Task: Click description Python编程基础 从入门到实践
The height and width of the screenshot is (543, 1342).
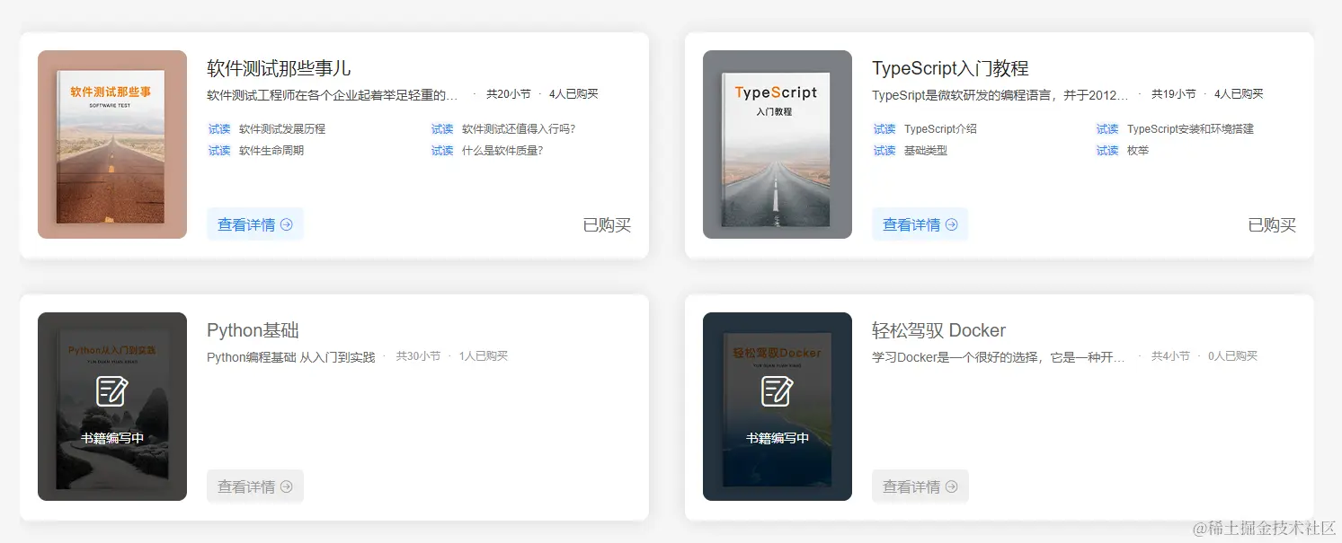Action: point(291,357)
